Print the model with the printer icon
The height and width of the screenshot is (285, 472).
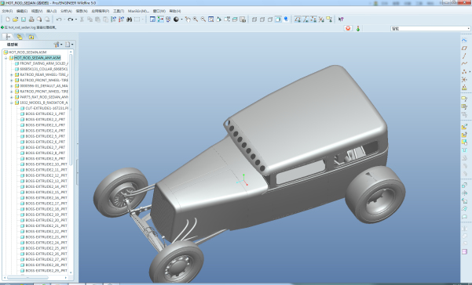31,20
